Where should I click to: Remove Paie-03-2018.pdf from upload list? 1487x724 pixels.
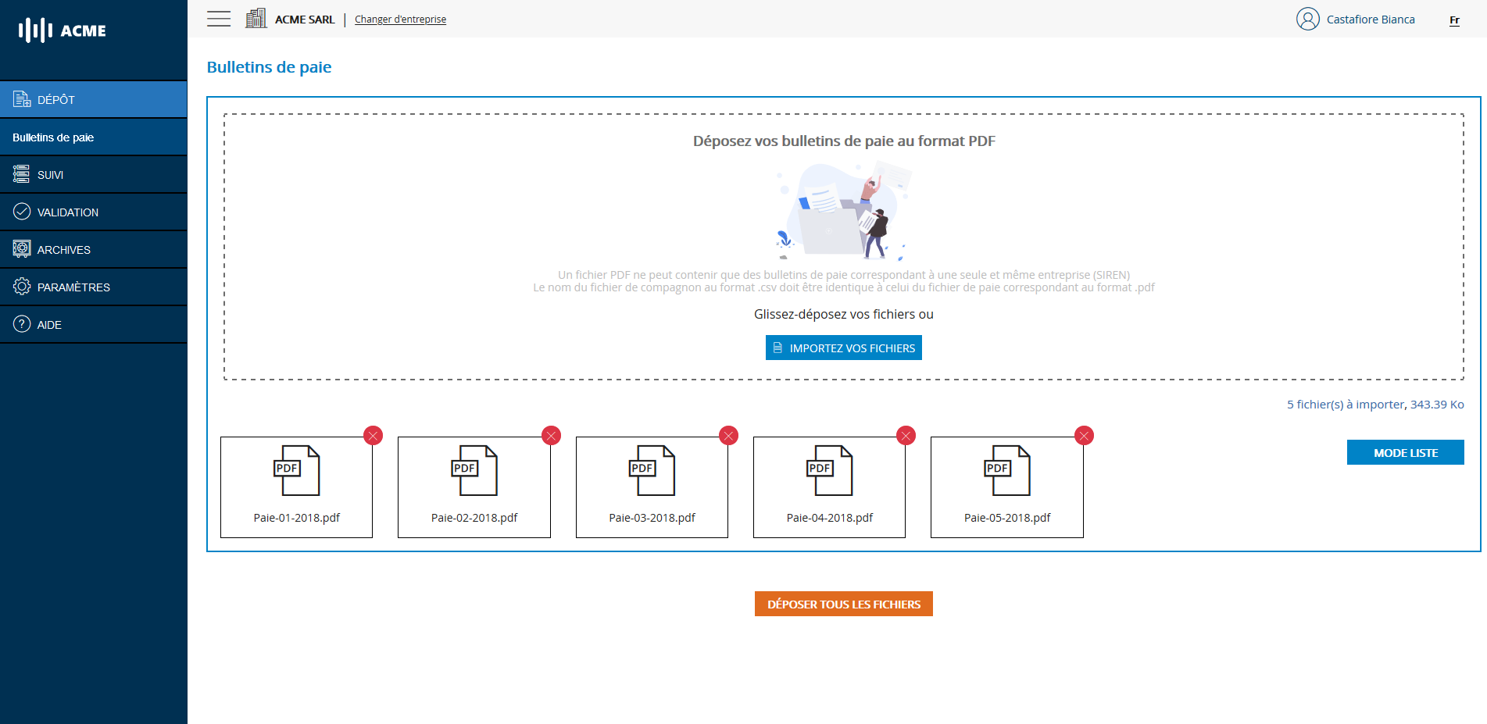point(728,436)
